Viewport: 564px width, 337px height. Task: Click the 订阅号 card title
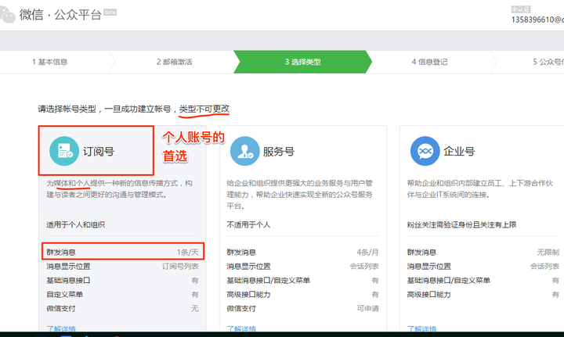click(x=99, y=152)
